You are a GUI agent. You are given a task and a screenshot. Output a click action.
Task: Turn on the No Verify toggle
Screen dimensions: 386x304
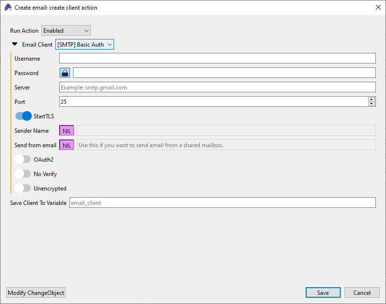tap(23, 174)
